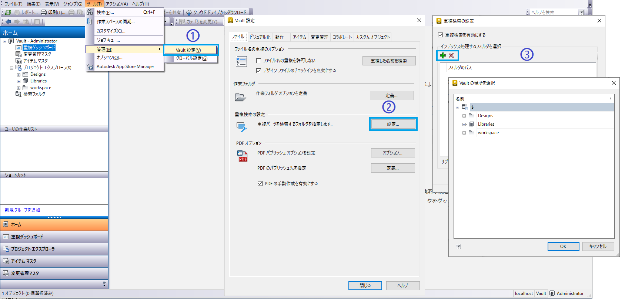Toggle the PDF の手動作成を有効にする checkbox
Viewport: 625px width, 299px height.
coord(260,183)
